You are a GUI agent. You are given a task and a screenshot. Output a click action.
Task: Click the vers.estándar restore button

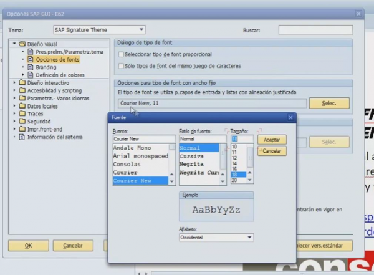click(324, 246)
